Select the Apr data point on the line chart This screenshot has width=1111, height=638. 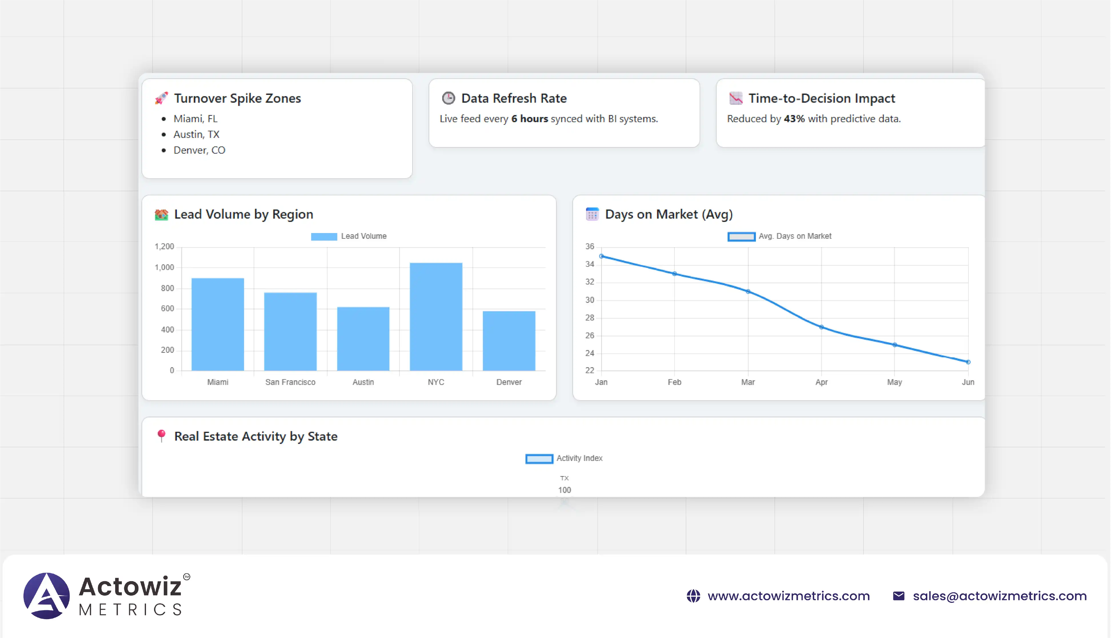pos(821,327)
